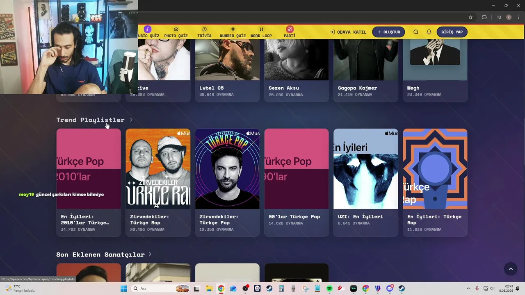
Task: Switch to Chrome in the taskbar
Action: [221, 288]
